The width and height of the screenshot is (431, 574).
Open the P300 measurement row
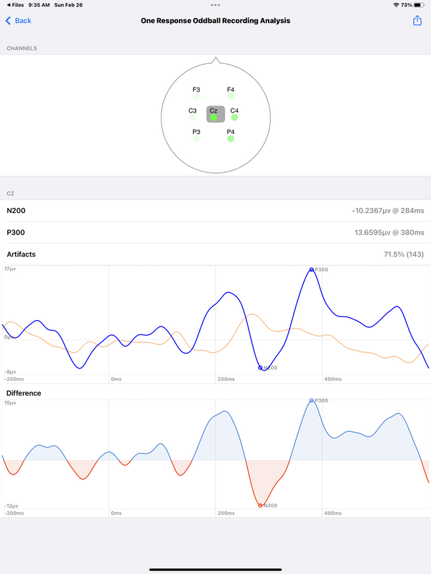click(215, 232)
